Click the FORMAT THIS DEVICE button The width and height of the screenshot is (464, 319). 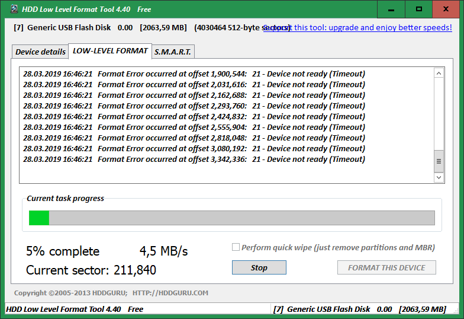(386, 267)
